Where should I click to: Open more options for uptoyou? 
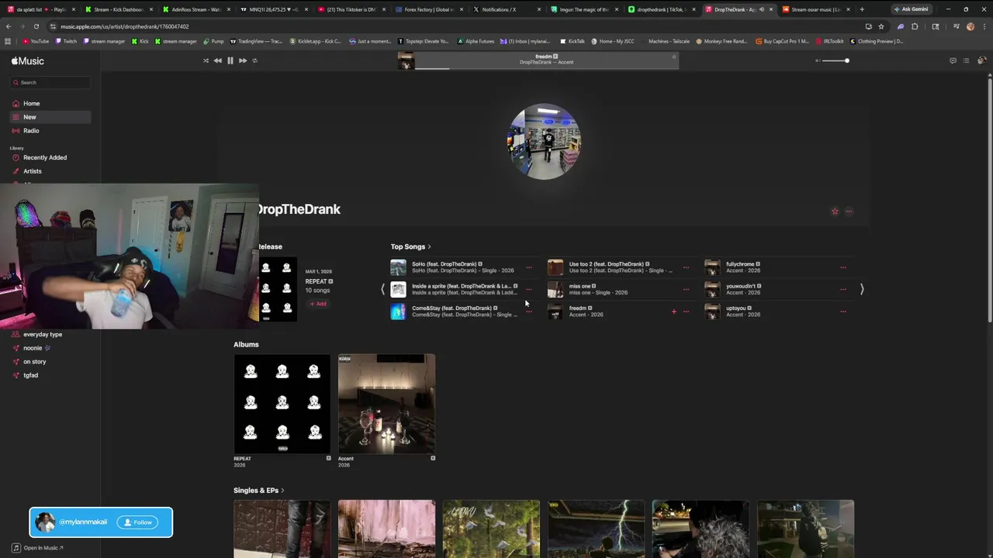[x=842, y=312]
